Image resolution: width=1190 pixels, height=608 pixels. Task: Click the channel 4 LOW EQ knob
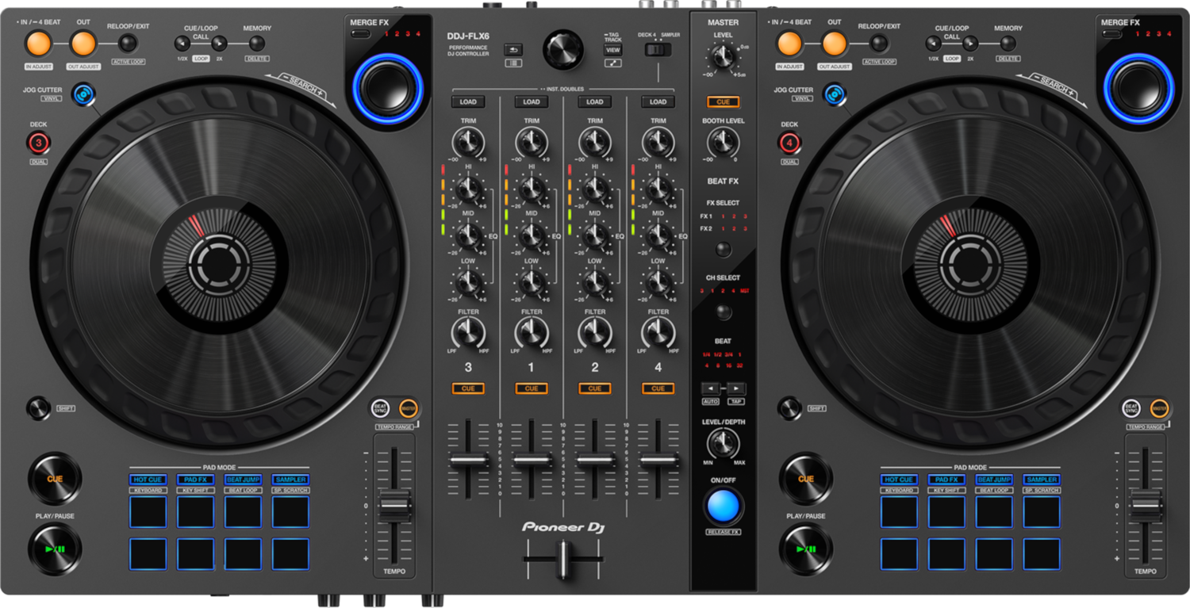click(x=658, y=282)
